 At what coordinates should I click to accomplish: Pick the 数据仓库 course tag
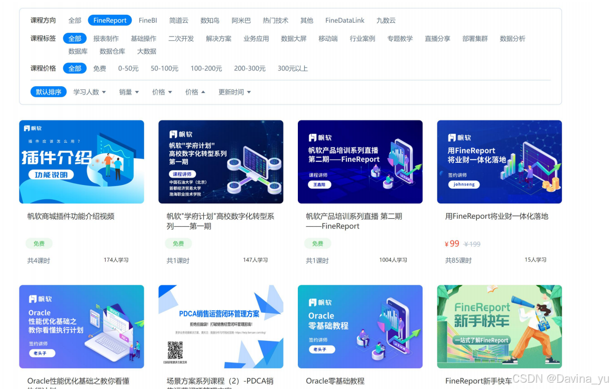[112, 51]
